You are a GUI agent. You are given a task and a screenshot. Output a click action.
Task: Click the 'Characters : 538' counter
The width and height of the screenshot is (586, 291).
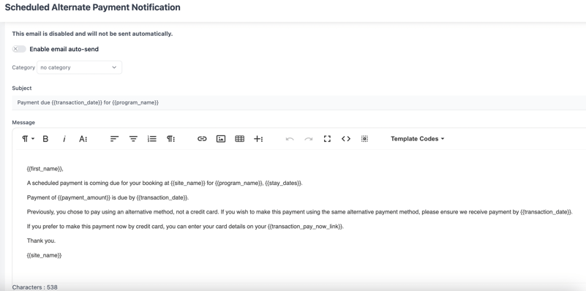(35, 287)
